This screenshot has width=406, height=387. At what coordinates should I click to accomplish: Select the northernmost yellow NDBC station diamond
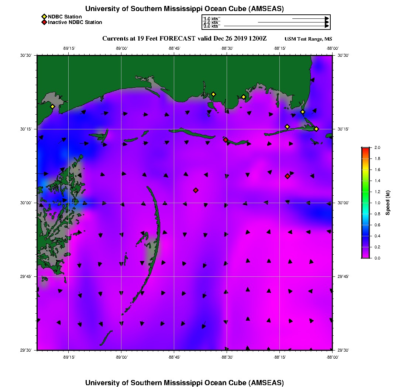(x=213, y=94)
